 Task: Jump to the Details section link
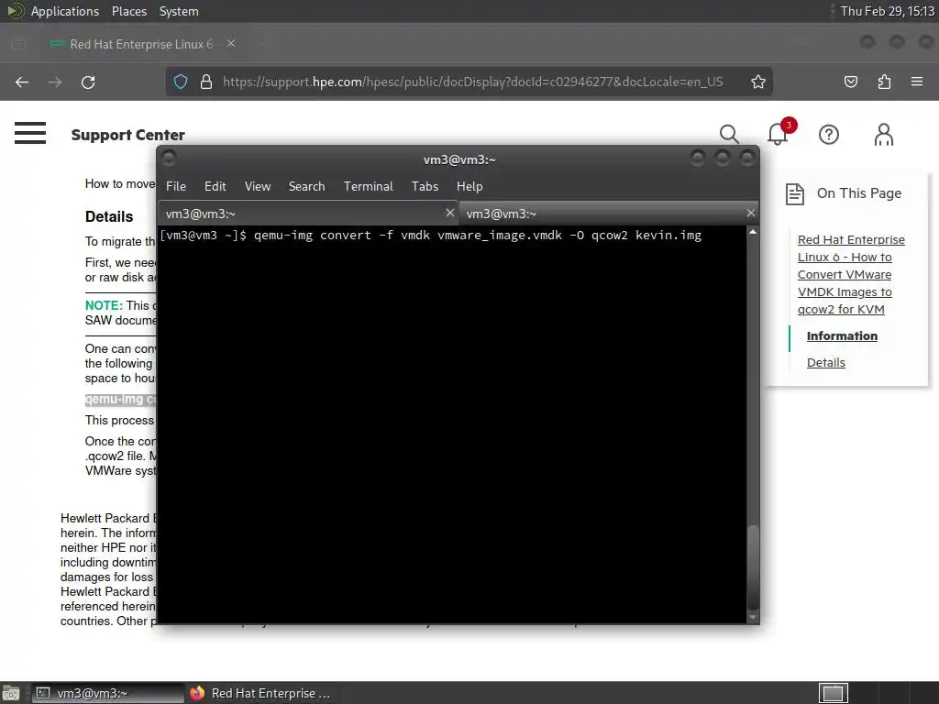click(826, 362)
